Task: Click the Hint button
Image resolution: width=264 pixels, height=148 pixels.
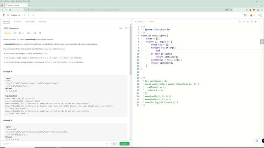Action: tap(121, 28)
